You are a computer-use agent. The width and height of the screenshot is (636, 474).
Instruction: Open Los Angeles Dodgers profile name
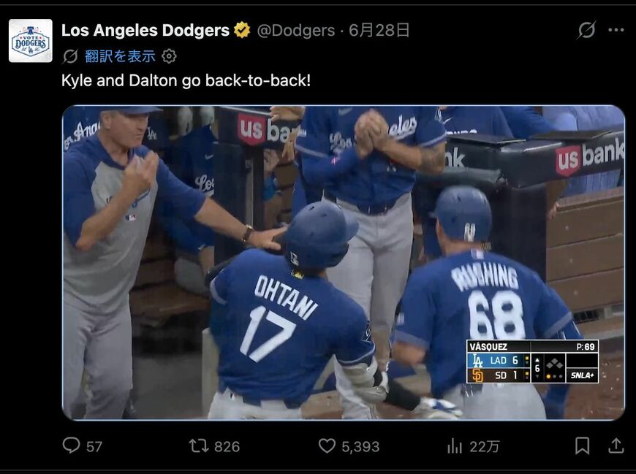tap(145, 31)
